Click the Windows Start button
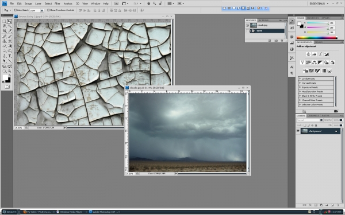 [9, 212]
